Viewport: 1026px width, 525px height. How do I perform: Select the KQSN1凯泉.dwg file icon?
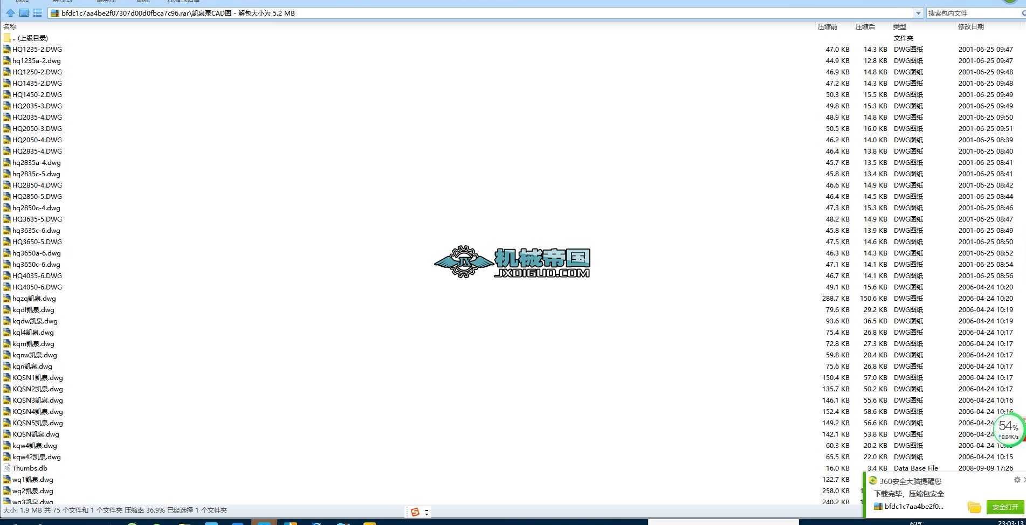coord(7,377)
